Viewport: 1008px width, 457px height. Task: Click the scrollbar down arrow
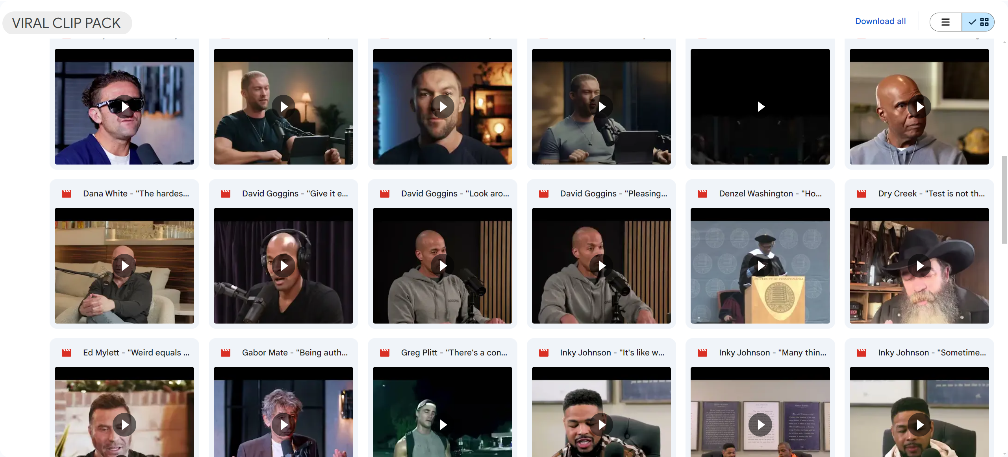(x=1004, y=453)
